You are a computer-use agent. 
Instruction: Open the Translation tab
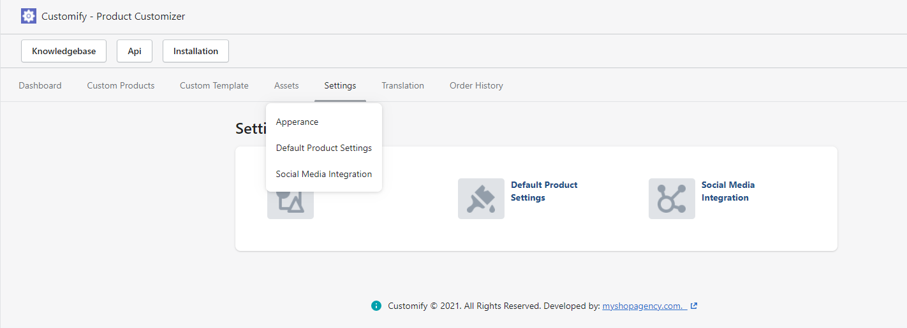click(x=403, y=85)
